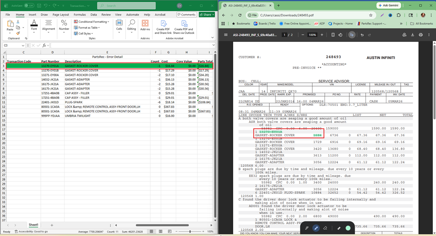Open Chrome Extensions puzzle icon
The width and height of the screenshot is (436, 236).
click(x=398, y=15)
